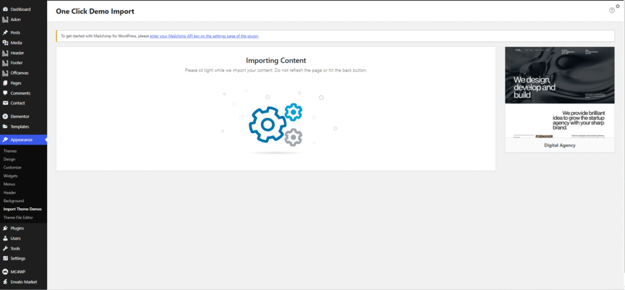Image resolution: width=625 pixels, height=290 pixels.
Task: Click the Comments bubble icon
Action: [x=5, y=93]
